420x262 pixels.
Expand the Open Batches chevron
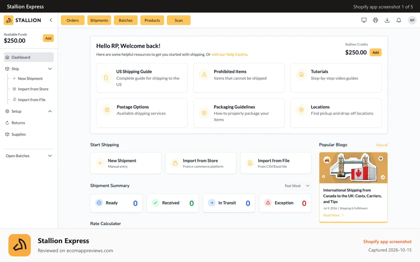[x=50, y=156]
